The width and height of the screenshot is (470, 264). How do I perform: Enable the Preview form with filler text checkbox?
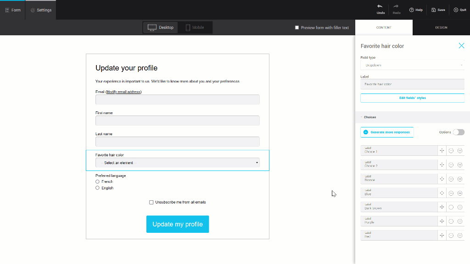(x=297, y=27)
